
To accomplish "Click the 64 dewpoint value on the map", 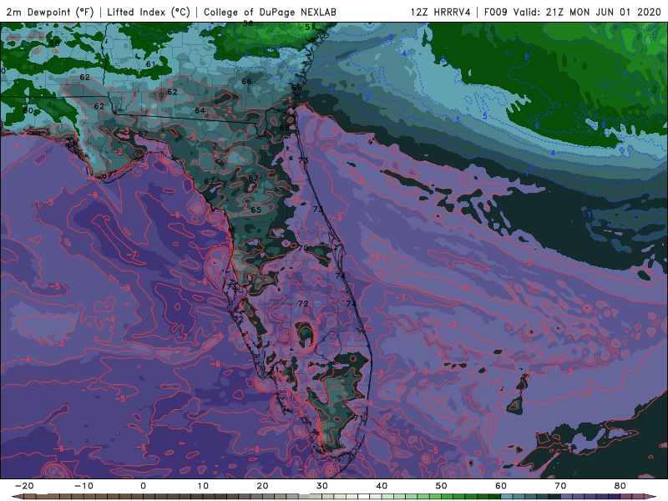I will 200,110.
